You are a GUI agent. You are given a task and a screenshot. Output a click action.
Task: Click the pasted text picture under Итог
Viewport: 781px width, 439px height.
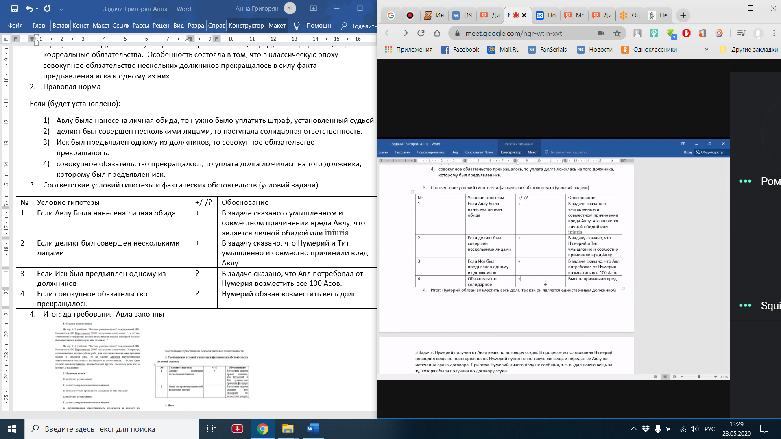pyautogui.click(x=98, y=366)
